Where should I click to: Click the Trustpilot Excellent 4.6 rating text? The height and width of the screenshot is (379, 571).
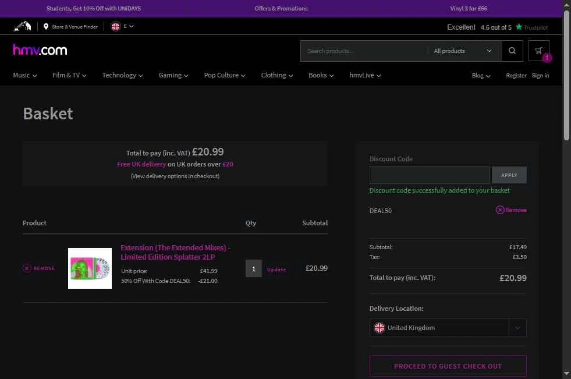pyautogui.click(x=479, y=27)
